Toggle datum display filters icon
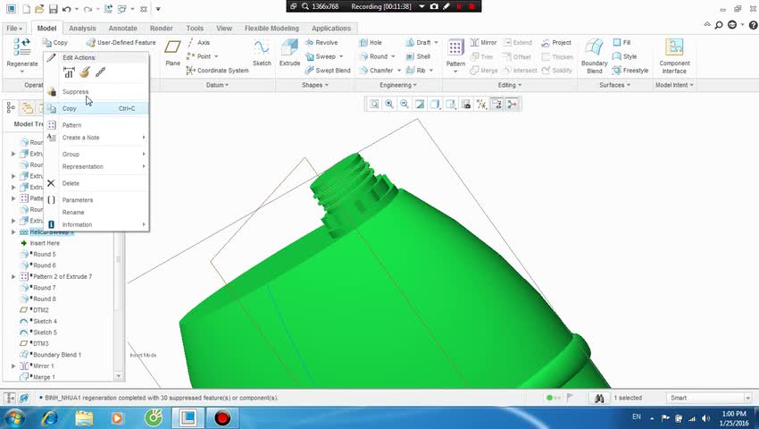This screenshot has width=759, height=429. [481, 105]
